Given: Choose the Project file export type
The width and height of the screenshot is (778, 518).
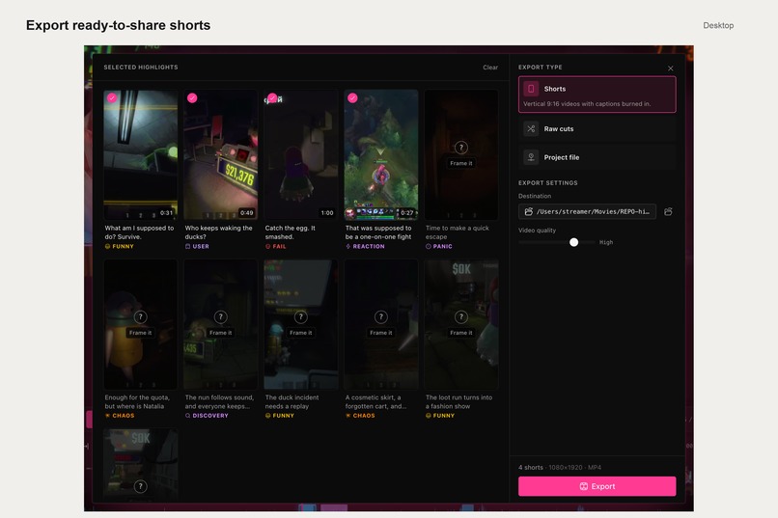Looking at the screenshot, I should 597,157.
